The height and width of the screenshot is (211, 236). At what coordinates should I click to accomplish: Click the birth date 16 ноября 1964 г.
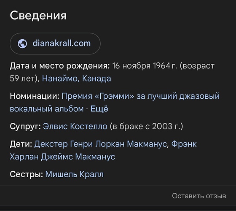(145, 66)
